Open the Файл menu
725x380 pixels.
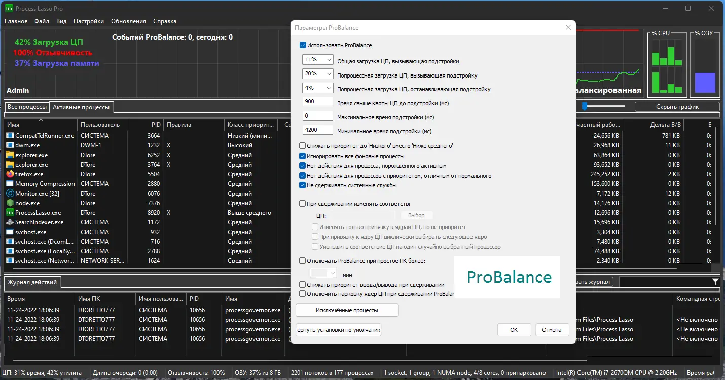(x=42, y=21)
